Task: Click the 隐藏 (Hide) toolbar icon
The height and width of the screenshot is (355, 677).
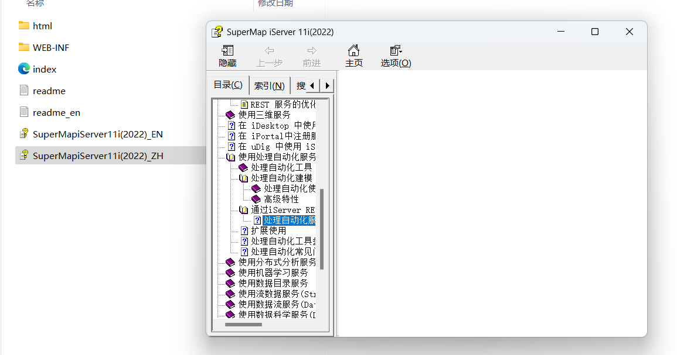Action: 227,51
